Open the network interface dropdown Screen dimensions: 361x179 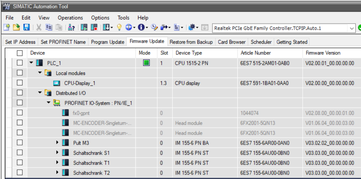point(352,28)
